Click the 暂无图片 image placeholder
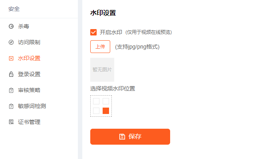 (102, 70)
